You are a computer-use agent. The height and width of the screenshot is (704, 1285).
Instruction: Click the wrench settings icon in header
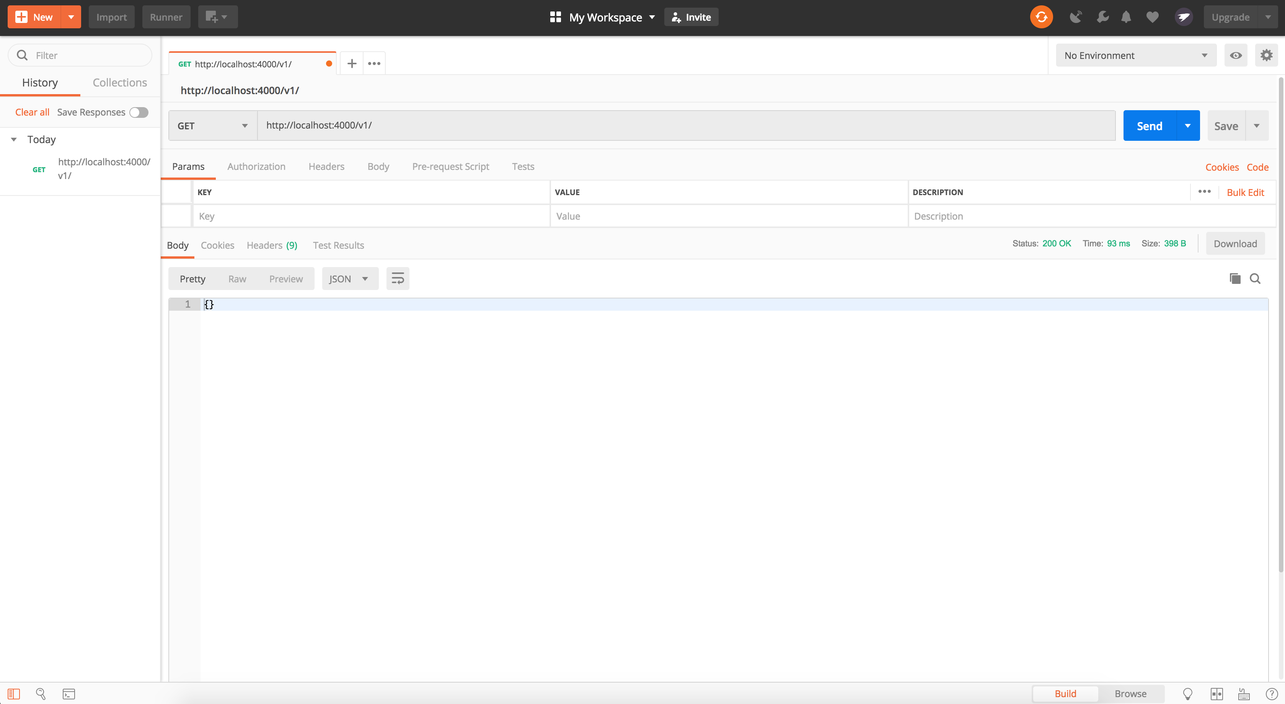1102,17
